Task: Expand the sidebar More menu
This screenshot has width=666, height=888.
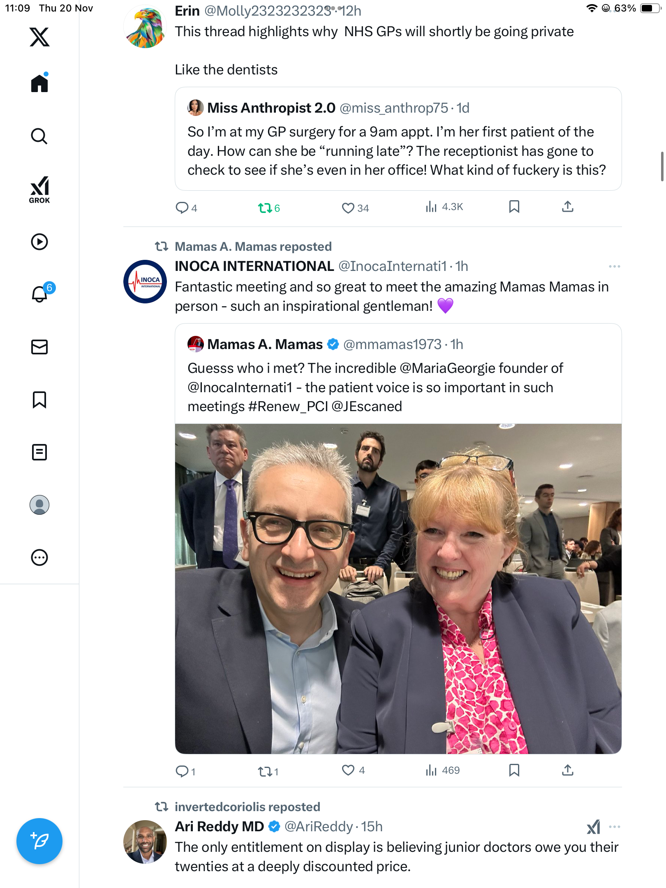Action: coord(39,557)
